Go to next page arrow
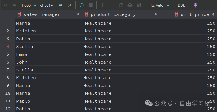Screen dimensions: 217x112 60,5
